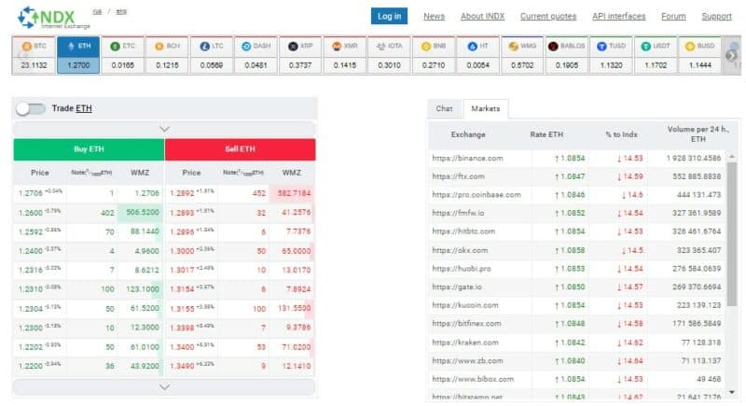This screenshot has width=746, height=406.
Task: Select the LTC coin tile in ticker
Action: [212, 55]
